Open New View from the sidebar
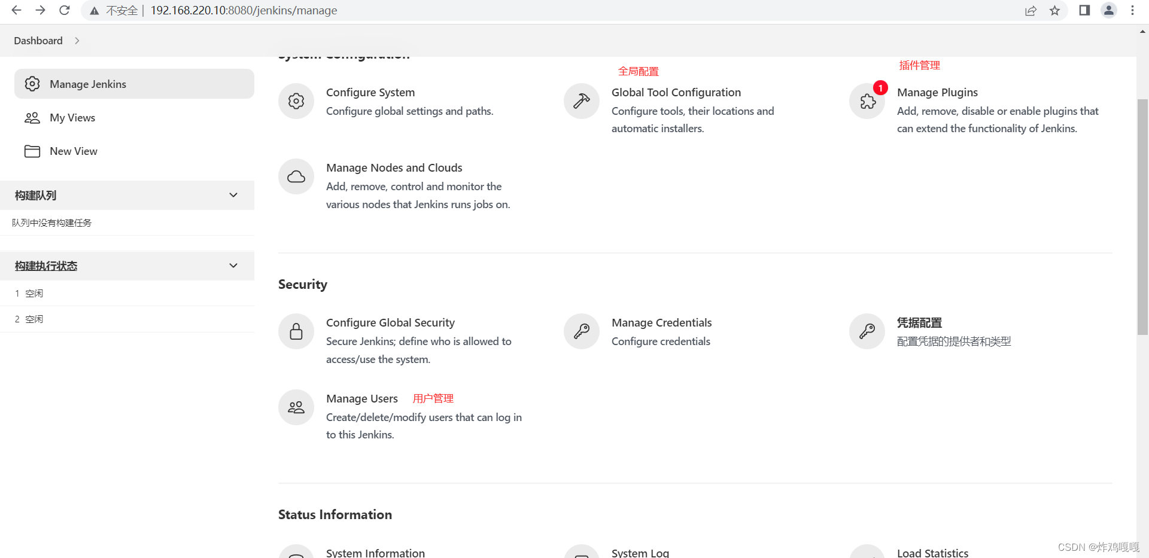1149x558 pixels. [74, 151]
